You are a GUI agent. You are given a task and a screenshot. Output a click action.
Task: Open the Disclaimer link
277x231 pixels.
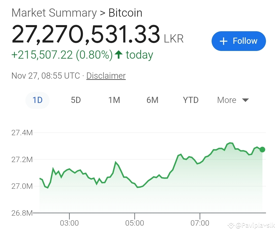106,76
